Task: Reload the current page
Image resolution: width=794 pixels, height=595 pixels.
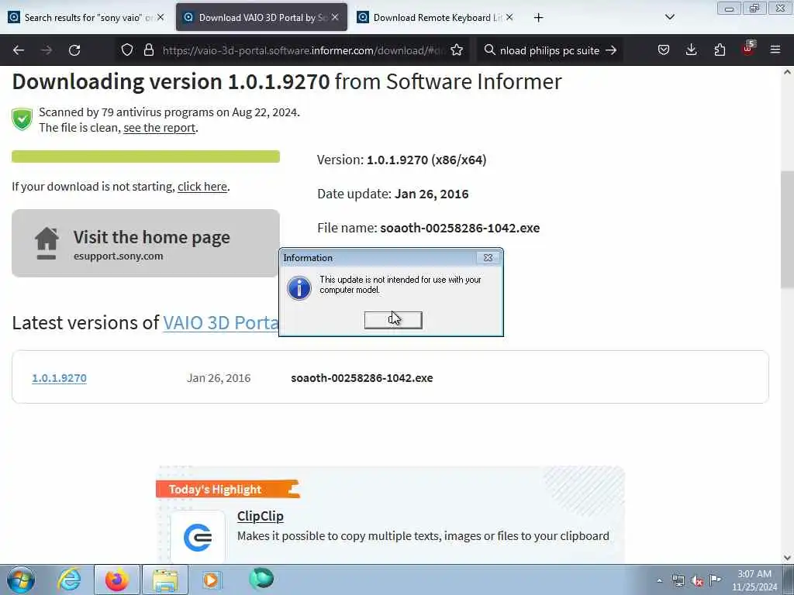Action: pyautogui.click(x=74, y=50)
